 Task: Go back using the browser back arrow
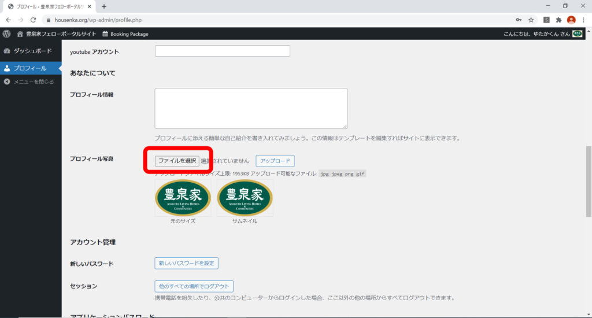pyautogui.click(x=8, y=20)
